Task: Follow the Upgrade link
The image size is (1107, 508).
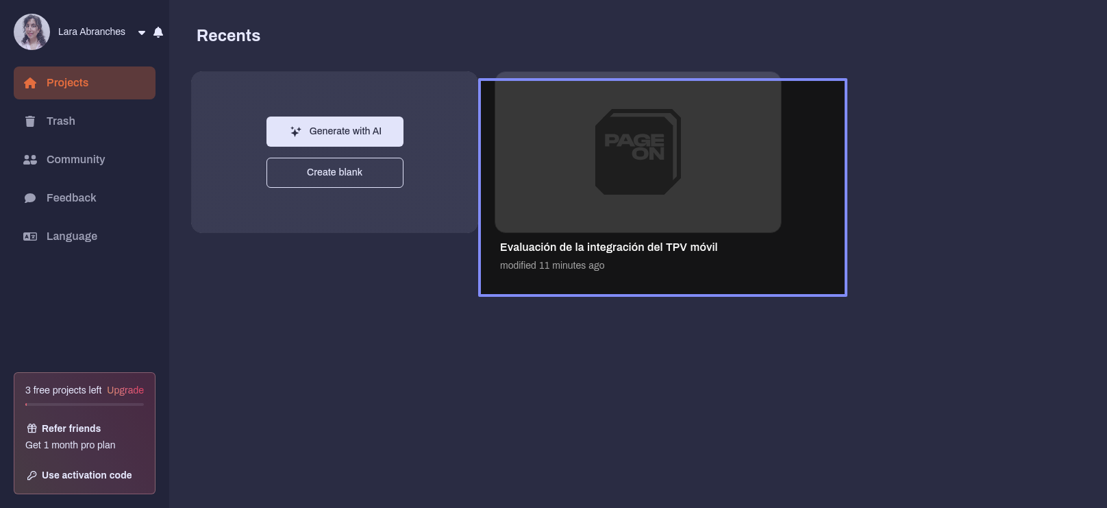Action: click(x=125, y=390)
